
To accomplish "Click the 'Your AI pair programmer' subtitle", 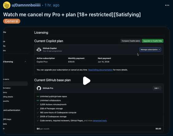I will tap(52, 51).
